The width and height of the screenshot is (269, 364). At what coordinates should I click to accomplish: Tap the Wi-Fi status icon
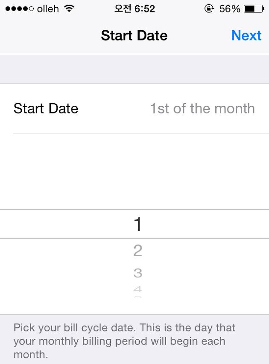coord(68,9)
